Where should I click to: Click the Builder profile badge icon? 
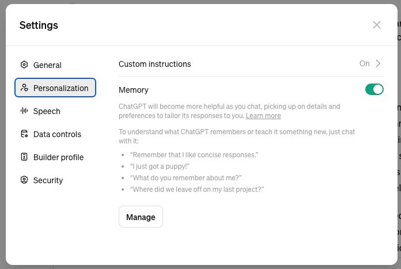(x=24, y=157)
